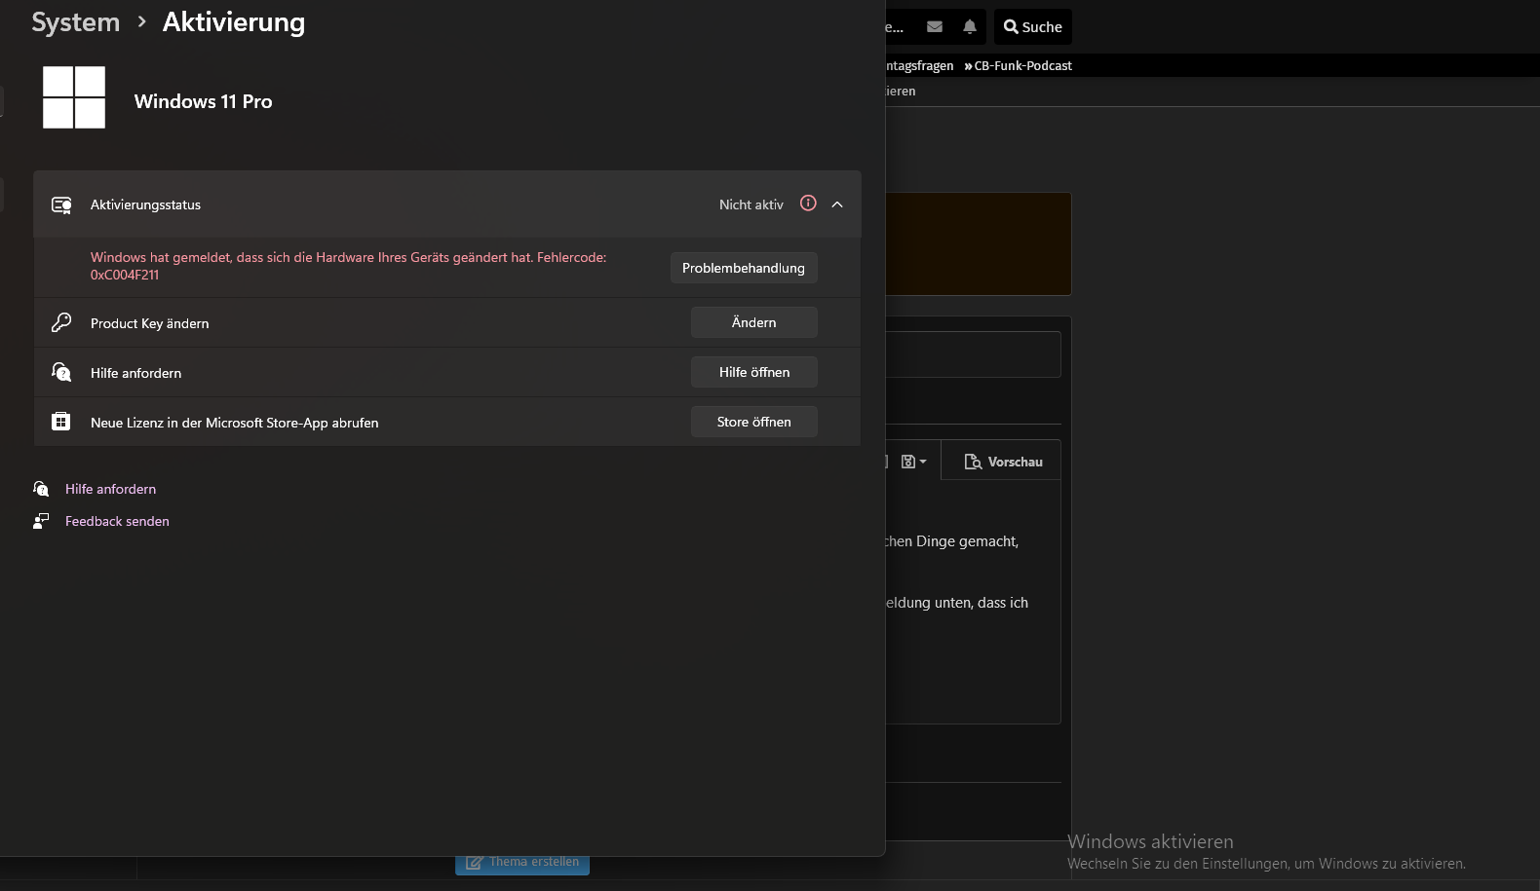Click the Ändern product key button
Viewport: 1540px width, 891px height.
pos(754,322)
